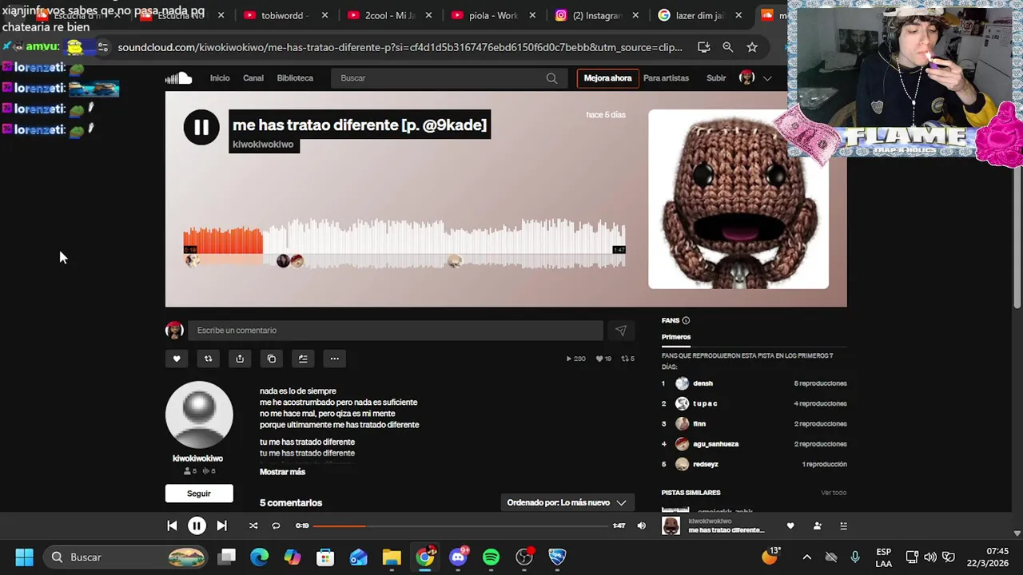Open the share track dialog

point(240,359)
